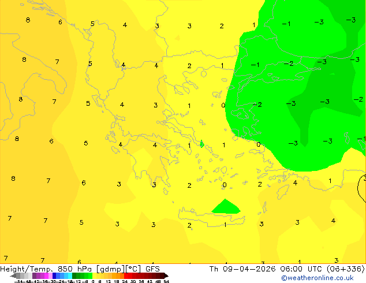Pick the bright yellow legend swatch above 0
366x283 pixels.
pos(94,275)
